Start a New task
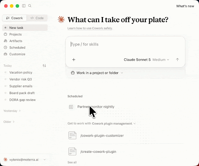The width and height of the screenshot is (199, 166). pyautogui.click(x=25, y=28)
